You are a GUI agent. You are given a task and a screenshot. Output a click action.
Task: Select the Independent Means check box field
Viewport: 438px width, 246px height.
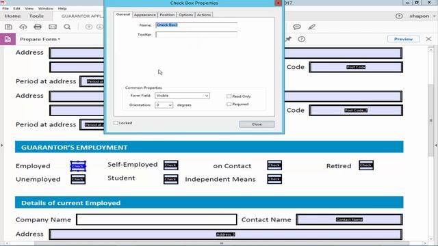(274, 179)
